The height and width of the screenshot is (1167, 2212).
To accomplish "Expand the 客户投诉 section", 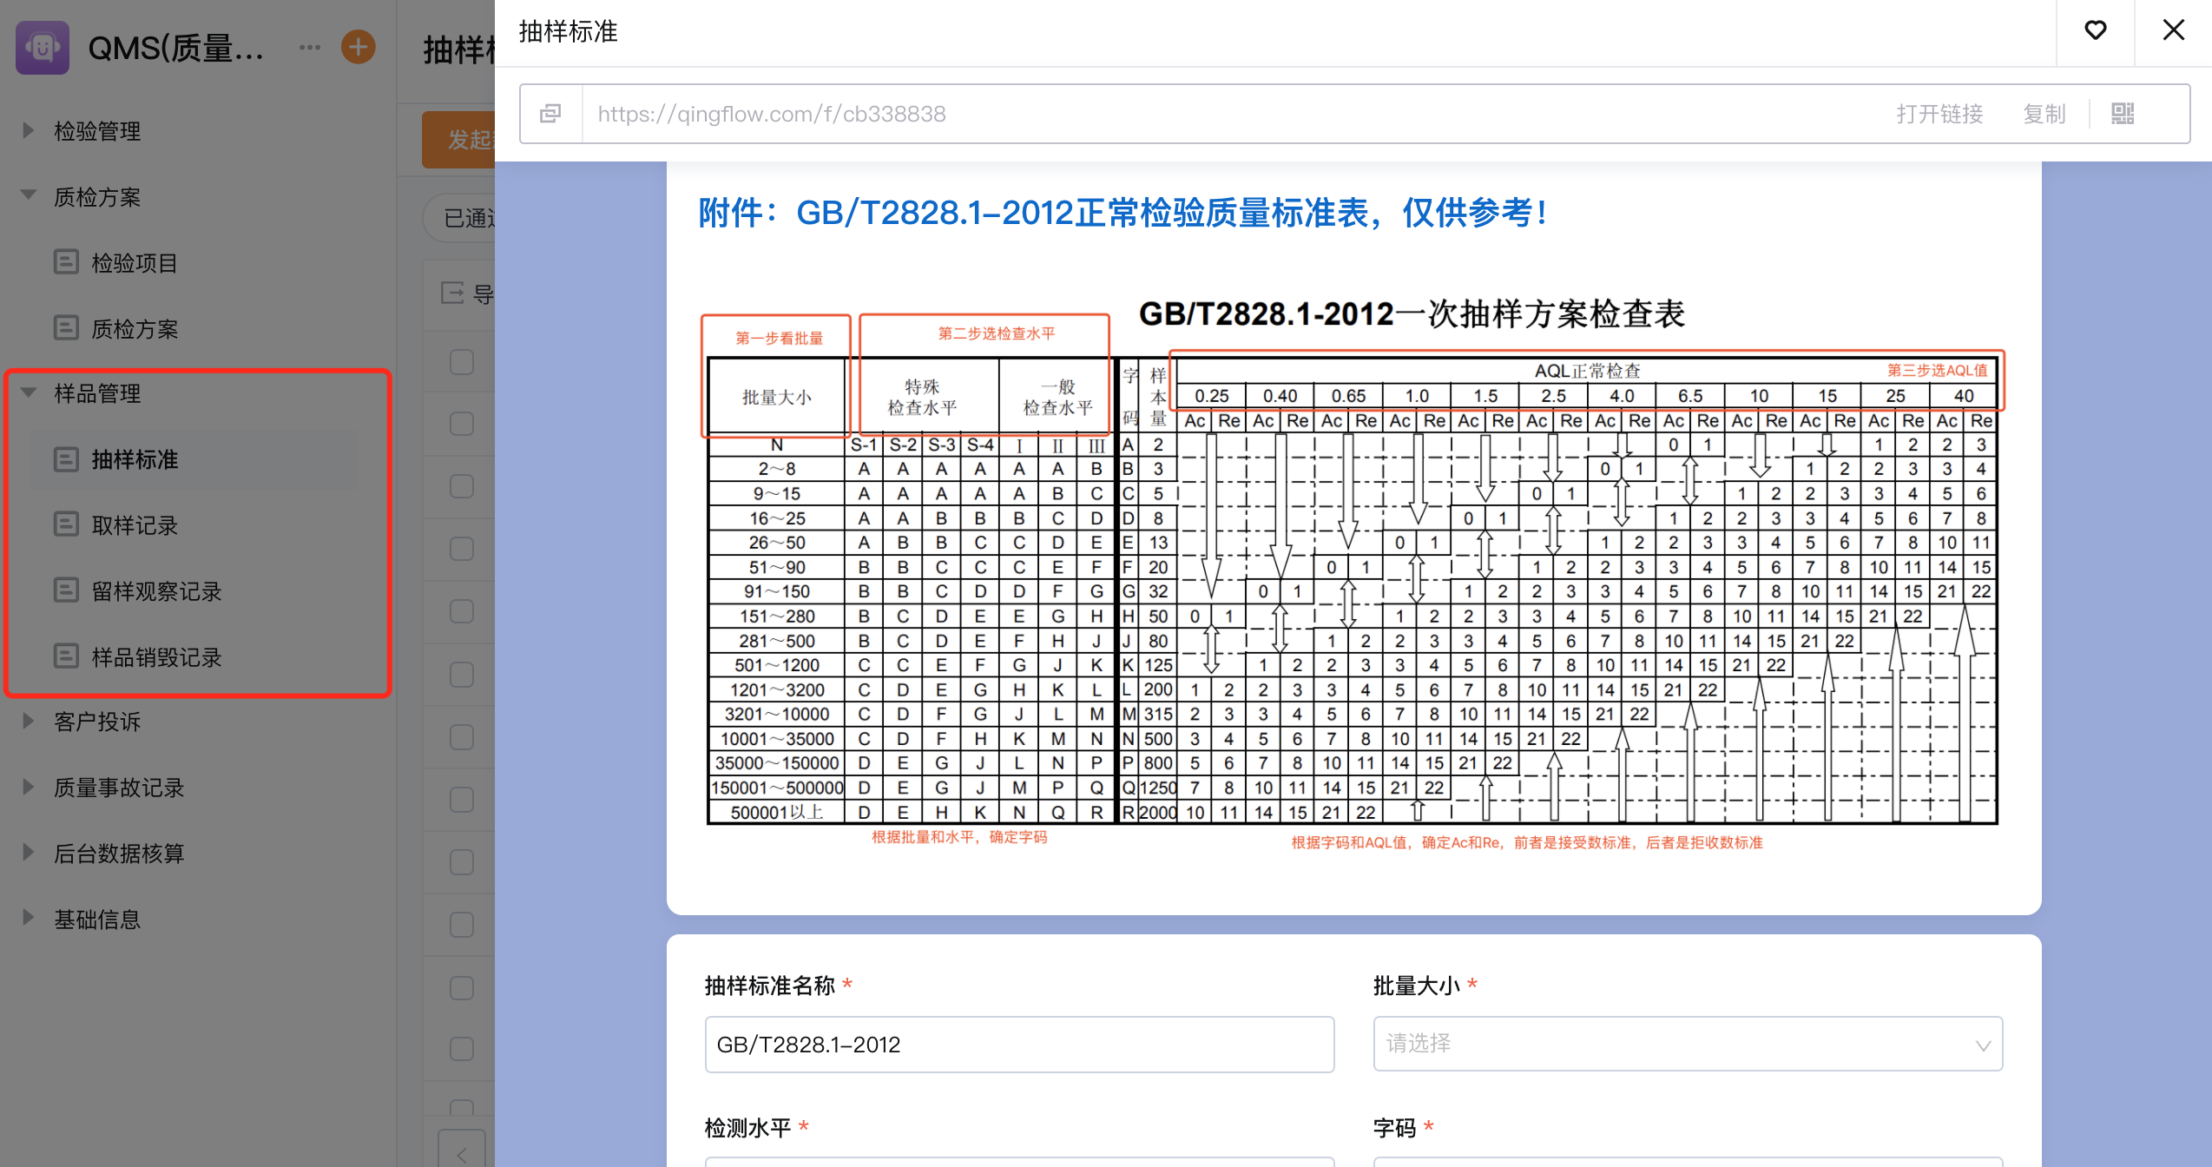I will click(x=28, y=722).
